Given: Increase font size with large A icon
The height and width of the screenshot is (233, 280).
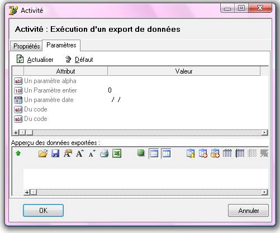Looking at the screenshot, I should coord(80,154).
